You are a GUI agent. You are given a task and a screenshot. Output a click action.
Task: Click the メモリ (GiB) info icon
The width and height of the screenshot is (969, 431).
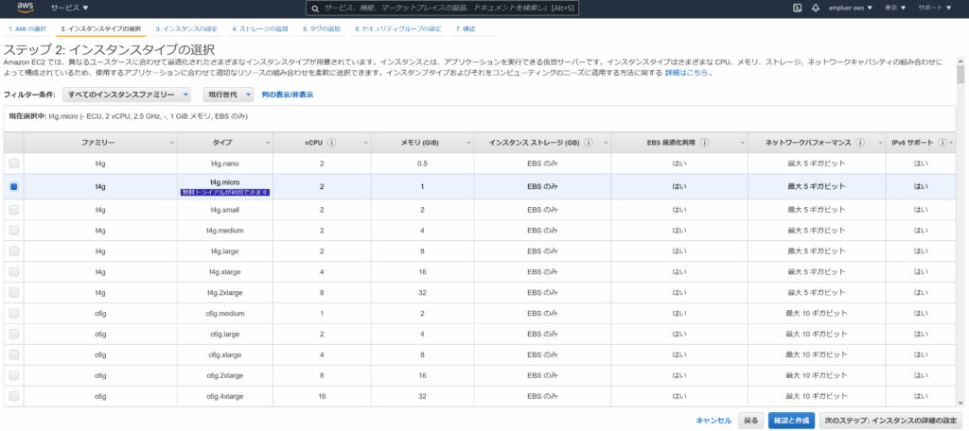pyautogui.click(x=448, y=142)
